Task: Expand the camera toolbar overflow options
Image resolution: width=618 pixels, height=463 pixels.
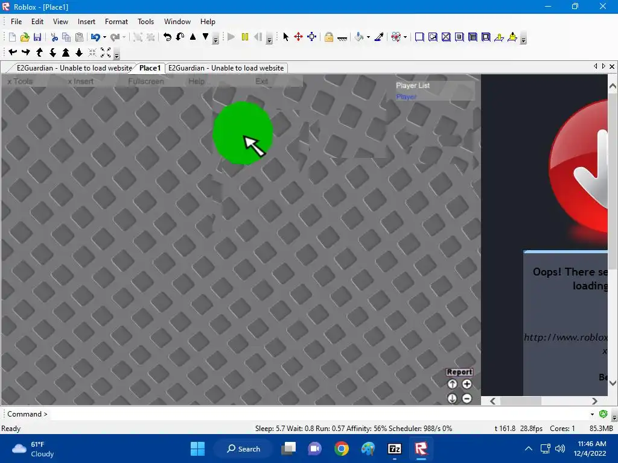Action: pyautogui.click(x=116, y=55)
